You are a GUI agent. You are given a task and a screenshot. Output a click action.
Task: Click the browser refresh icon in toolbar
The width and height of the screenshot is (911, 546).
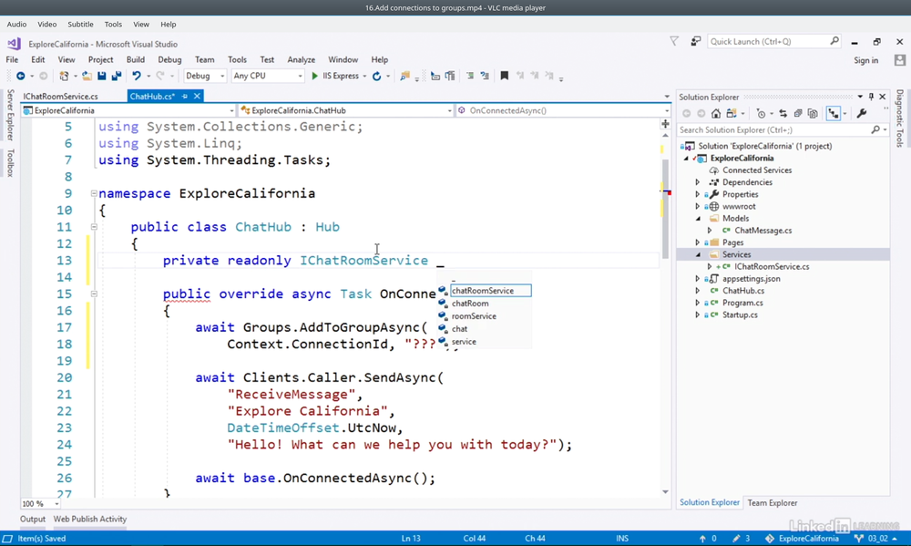[x=376, y=77]
